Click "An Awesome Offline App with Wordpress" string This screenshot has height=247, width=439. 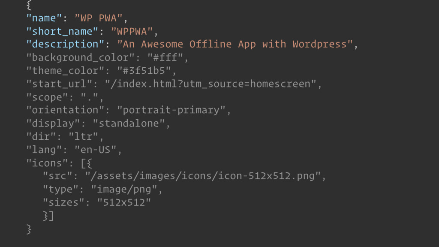(x=235, y=44)
